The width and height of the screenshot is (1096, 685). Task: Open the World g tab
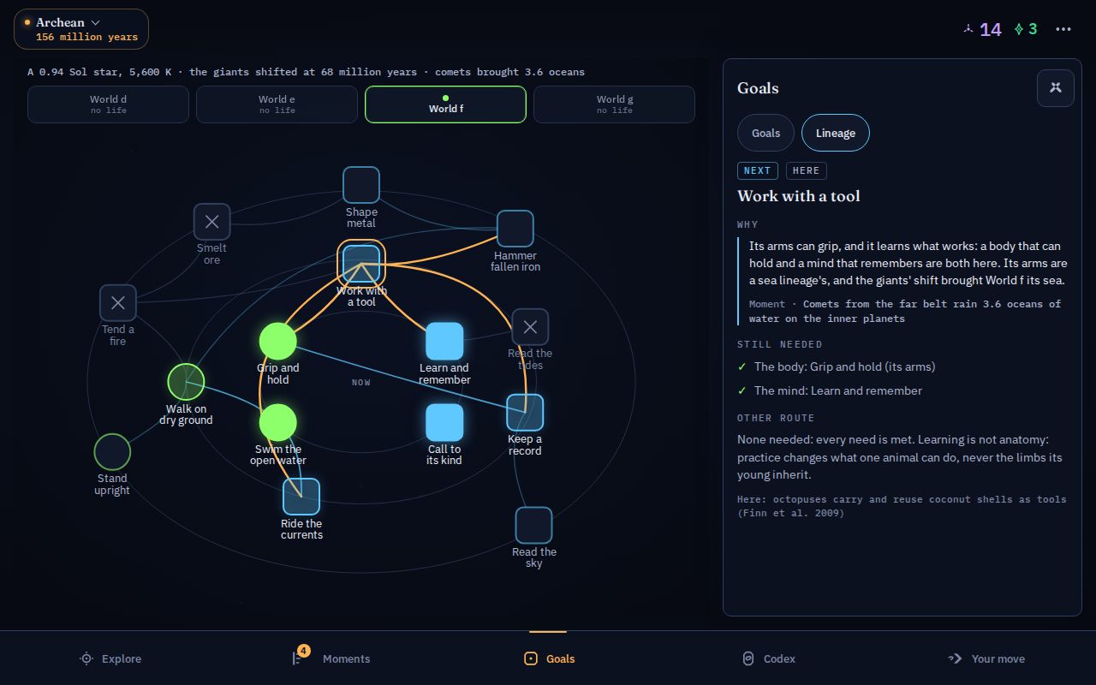(x=614, y=104)
